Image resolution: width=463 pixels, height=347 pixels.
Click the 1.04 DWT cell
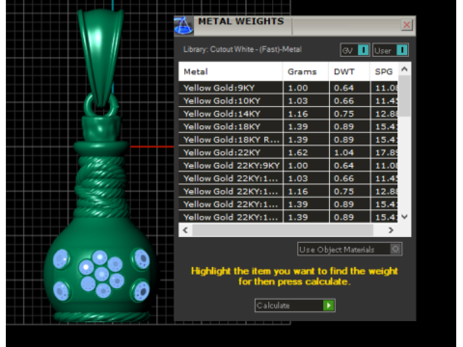click(349, 152)
